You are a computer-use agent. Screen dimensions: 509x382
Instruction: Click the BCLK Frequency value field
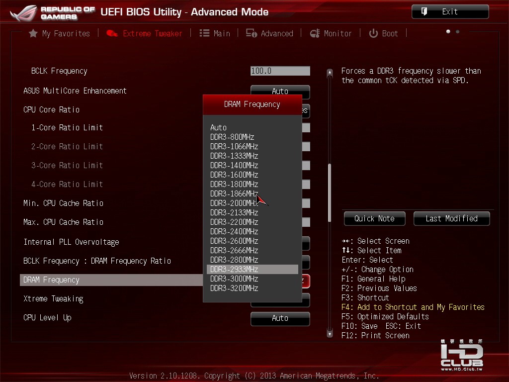pyautogui.click(x=280, y=71)
